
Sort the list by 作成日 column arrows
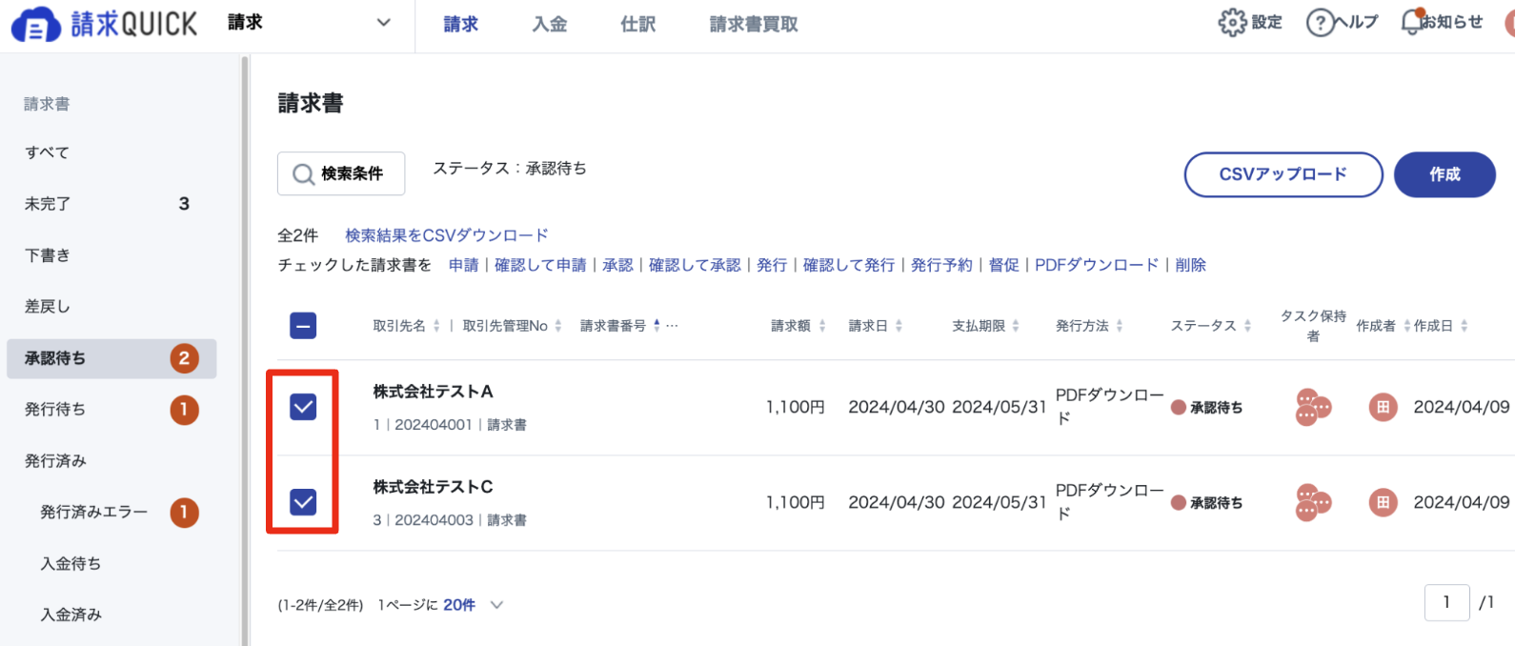click(1464, 326)
